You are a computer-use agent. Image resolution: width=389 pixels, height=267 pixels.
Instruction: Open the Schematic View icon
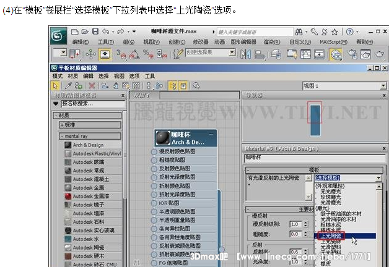tap(319, 54)
